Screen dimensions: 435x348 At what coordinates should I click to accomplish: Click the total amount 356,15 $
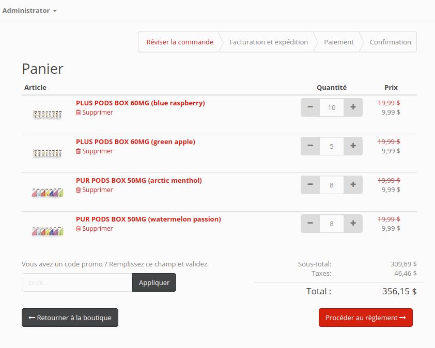[x=399, y=291]
